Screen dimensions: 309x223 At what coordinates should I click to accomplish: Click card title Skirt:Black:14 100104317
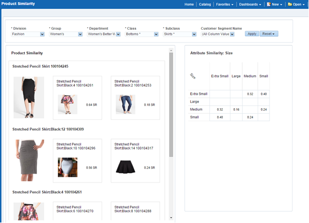(x=133, y=146)
